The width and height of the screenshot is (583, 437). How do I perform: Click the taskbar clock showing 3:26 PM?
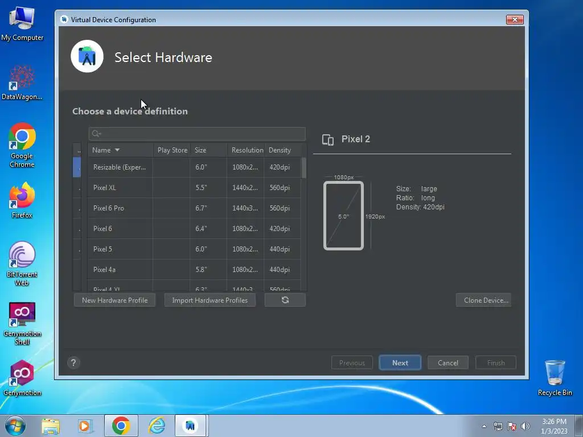pyautogui.click(x=554, y=426)
